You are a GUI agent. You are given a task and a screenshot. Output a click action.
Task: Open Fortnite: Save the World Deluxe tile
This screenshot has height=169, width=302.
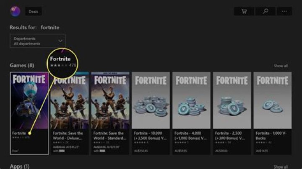[70, 113]
